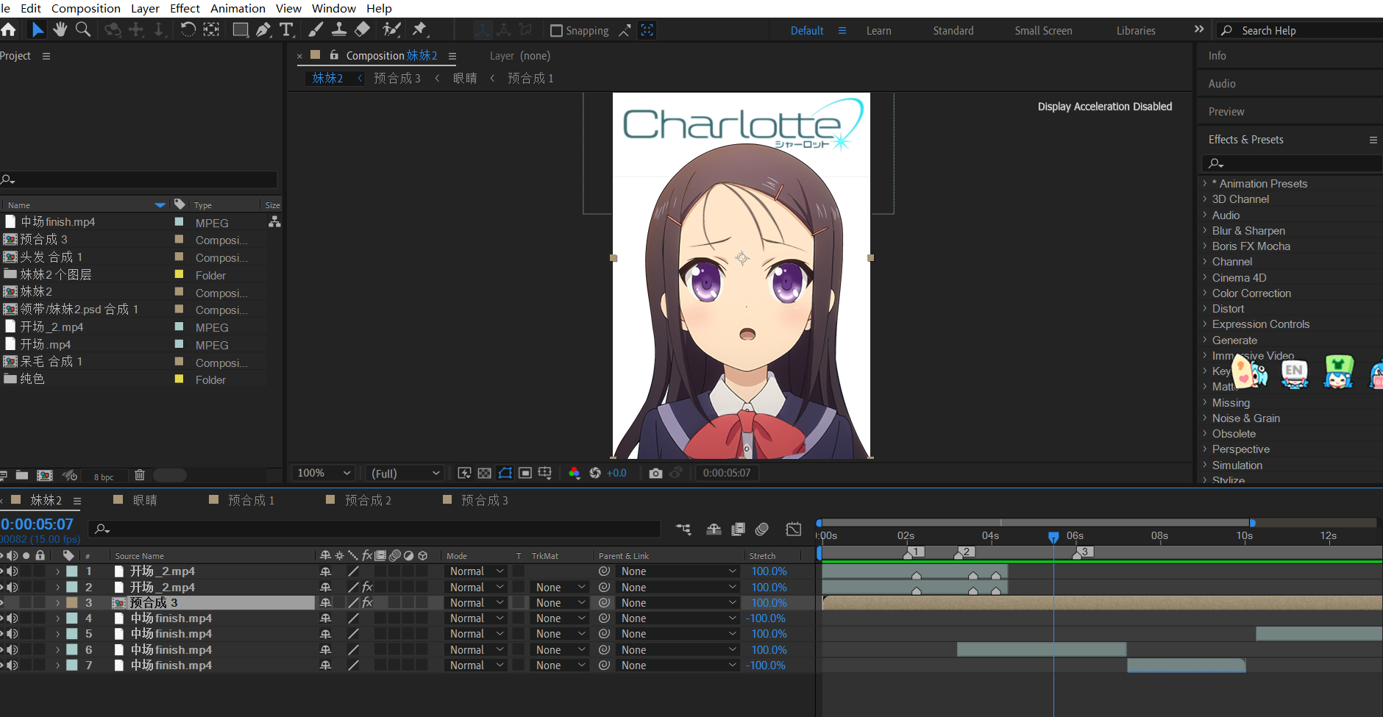
Task: Open TrkMat dropdown for layer 2
Action: pyautogui.click(x=559, y=587)
